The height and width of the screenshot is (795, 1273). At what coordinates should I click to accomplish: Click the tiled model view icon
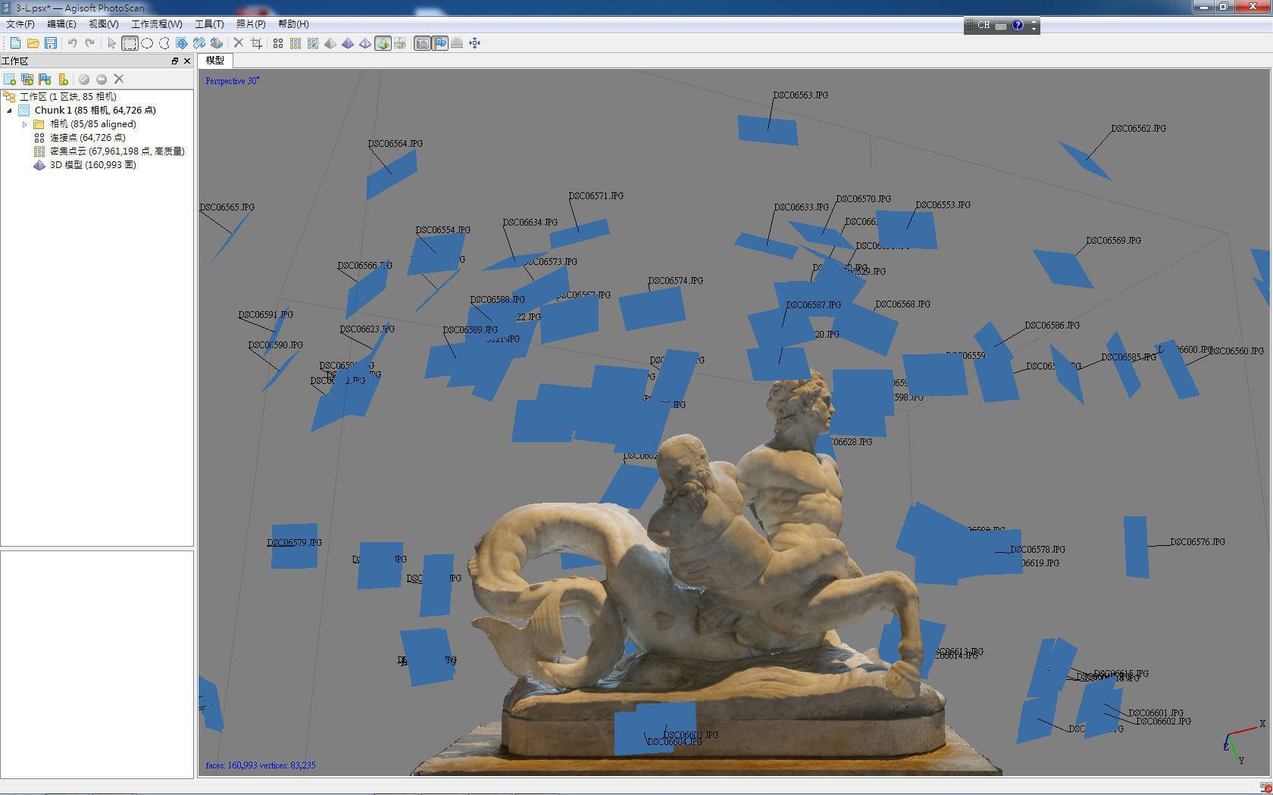[x=400, y=43]
